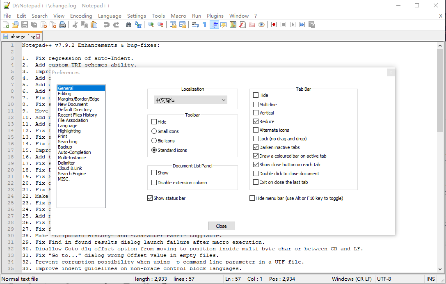This screenshot has height=284, width=446.
Task: Select the Small icons radio button
Action: point(154,131)
